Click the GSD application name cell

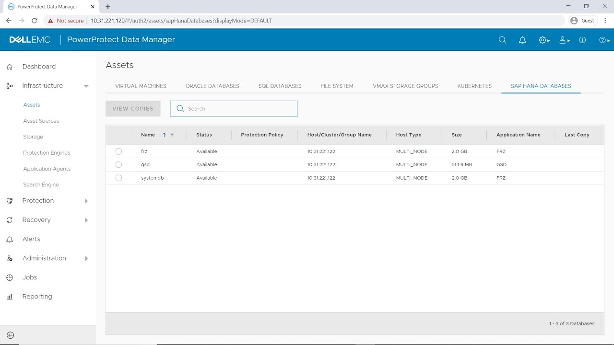point(502,165)
